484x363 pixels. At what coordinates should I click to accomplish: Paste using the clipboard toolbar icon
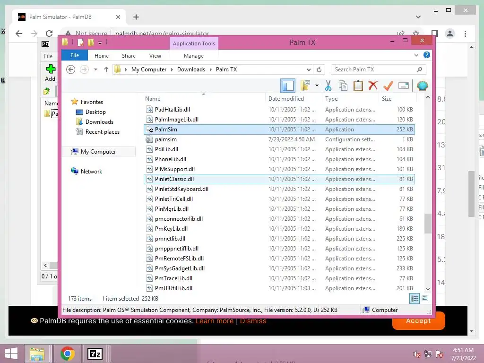358,86
